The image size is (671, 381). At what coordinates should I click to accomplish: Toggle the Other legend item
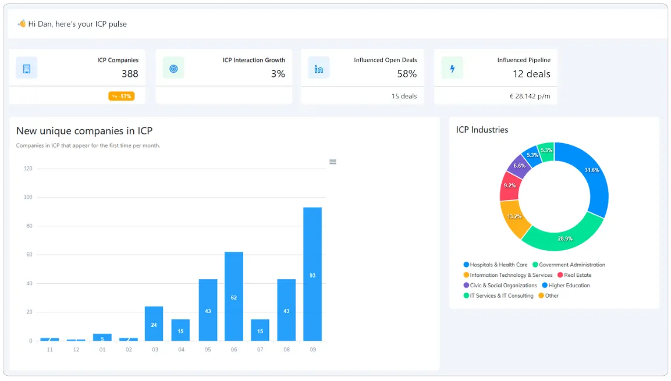[549, 295]
